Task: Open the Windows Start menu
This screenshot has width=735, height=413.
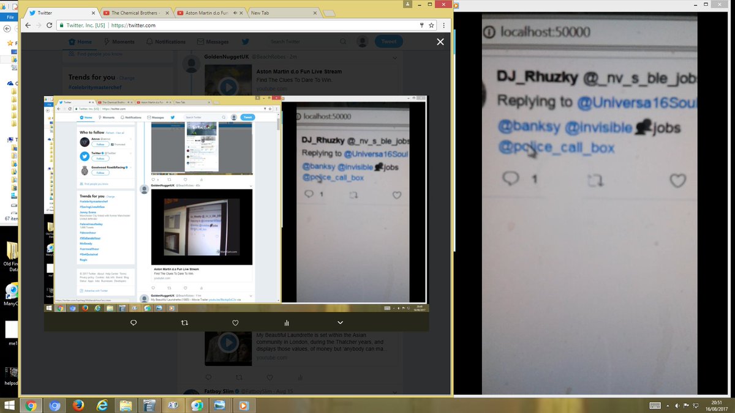Action: pos(9,405)
